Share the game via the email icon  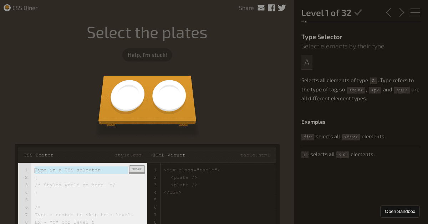coord(261,7)
